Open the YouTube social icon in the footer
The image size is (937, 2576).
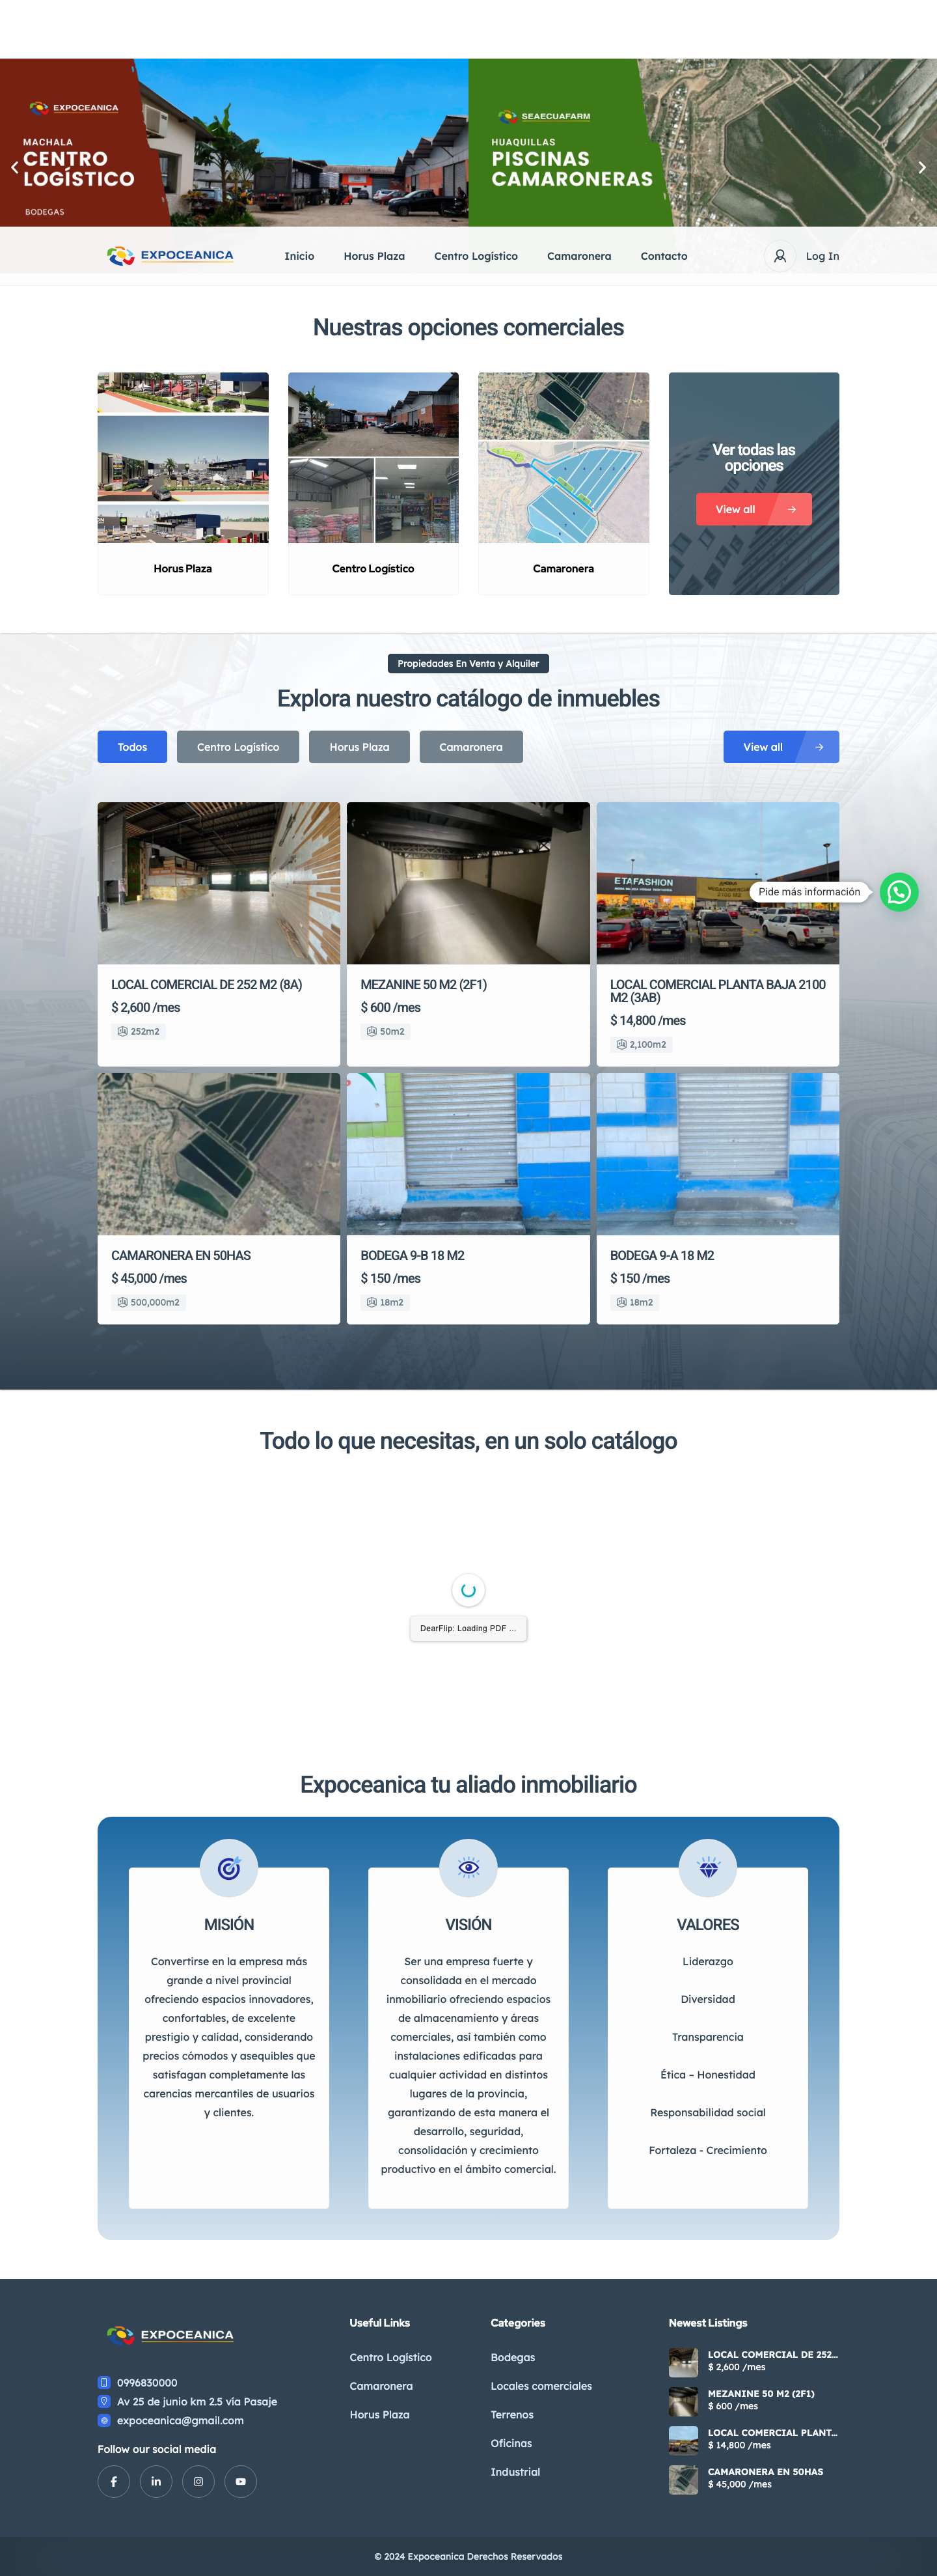pyautogui.click(x=241, y=2481)
